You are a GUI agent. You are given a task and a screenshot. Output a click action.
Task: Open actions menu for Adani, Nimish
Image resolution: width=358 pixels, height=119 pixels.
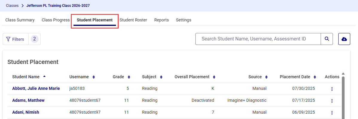(332, 112)
